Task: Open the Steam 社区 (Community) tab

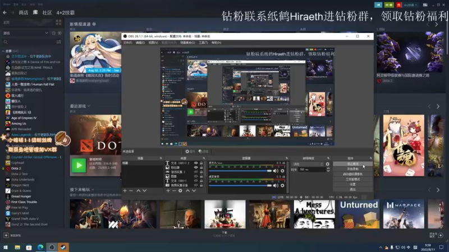Action: pos(47,12)
